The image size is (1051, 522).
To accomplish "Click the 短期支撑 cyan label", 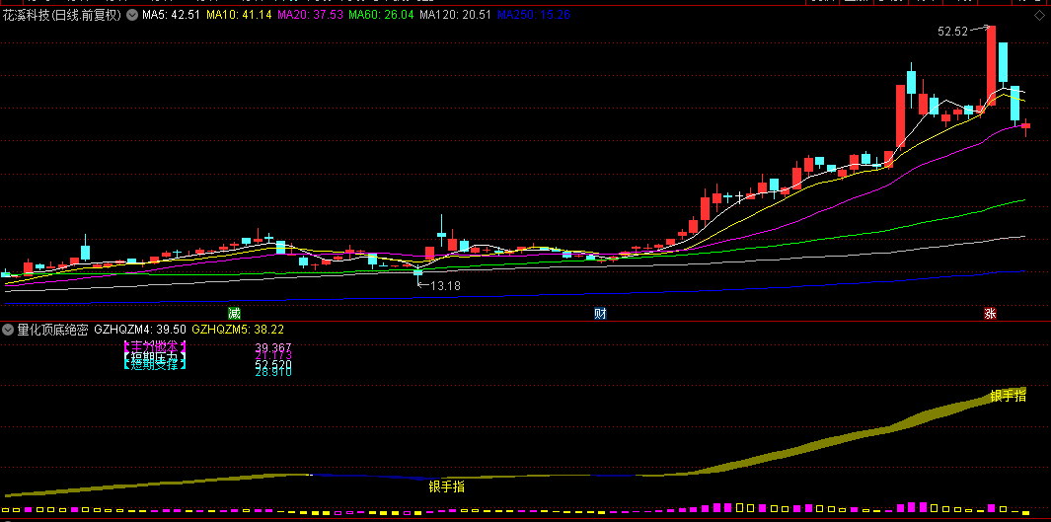I will coord(155,364).
